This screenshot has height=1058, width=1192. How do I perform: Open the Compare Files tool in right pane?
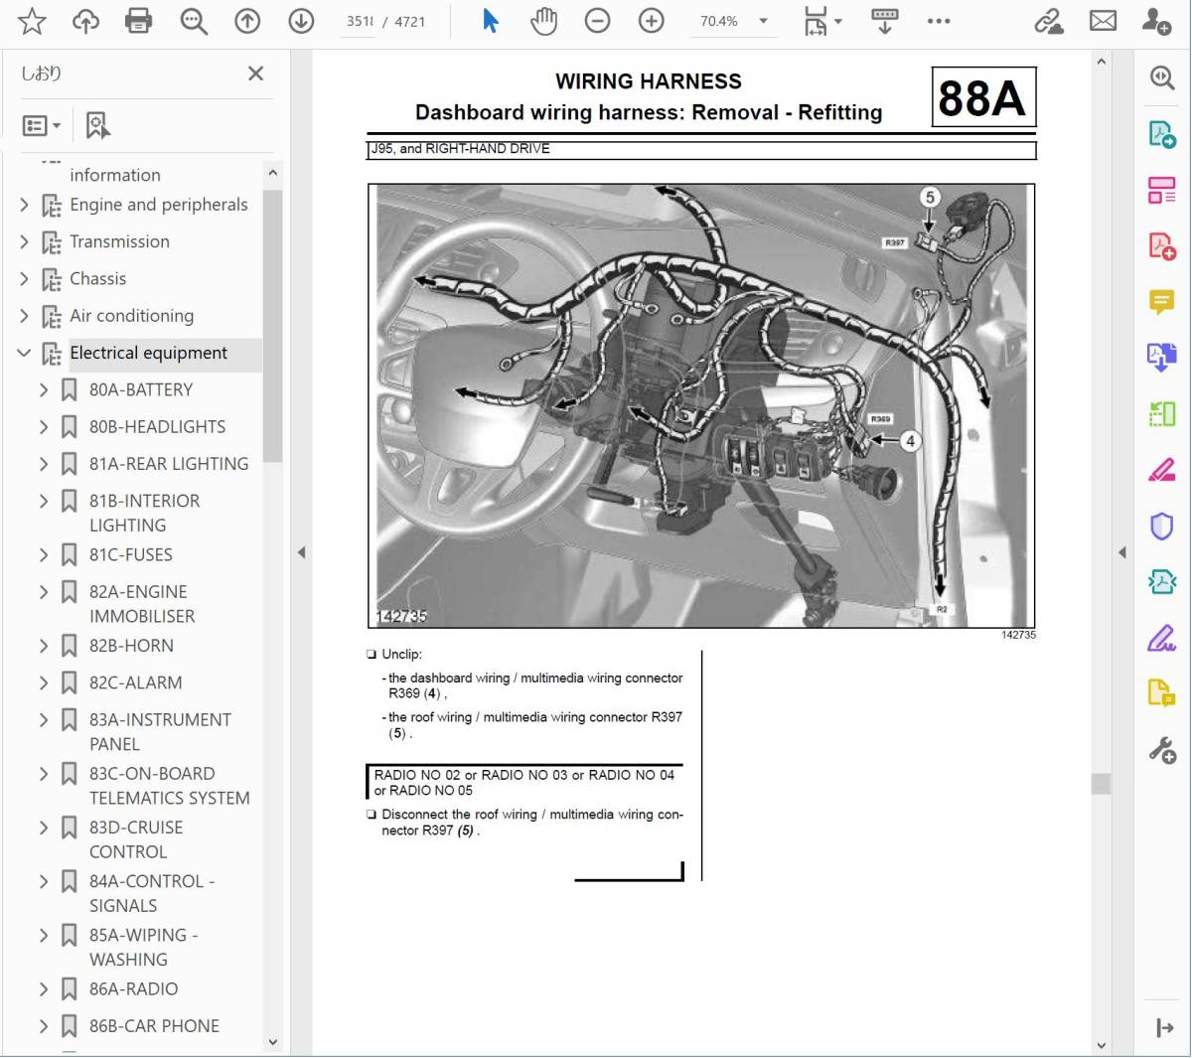point(1161,413)
